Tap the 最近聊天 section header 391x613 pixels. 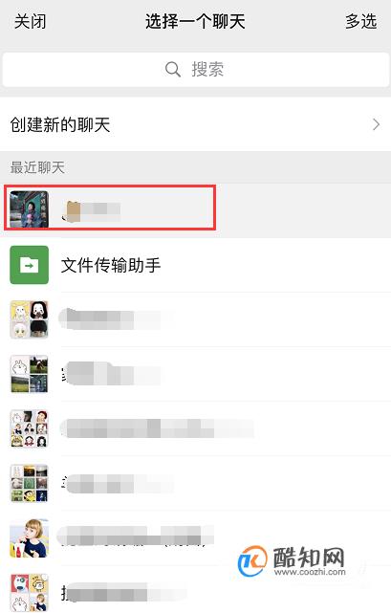[37, 167]
